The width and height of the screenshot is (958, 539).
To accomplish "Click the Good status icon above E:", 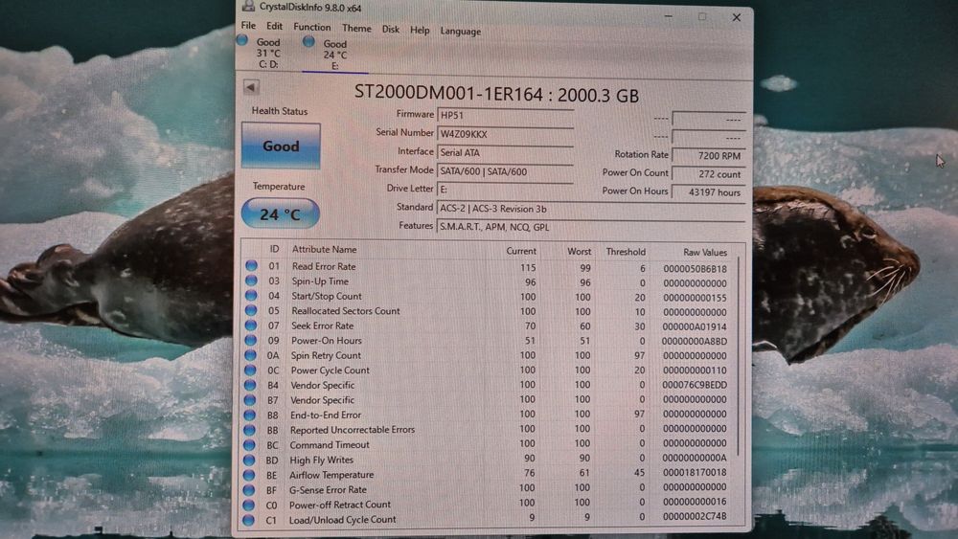I will click(308, 41).
